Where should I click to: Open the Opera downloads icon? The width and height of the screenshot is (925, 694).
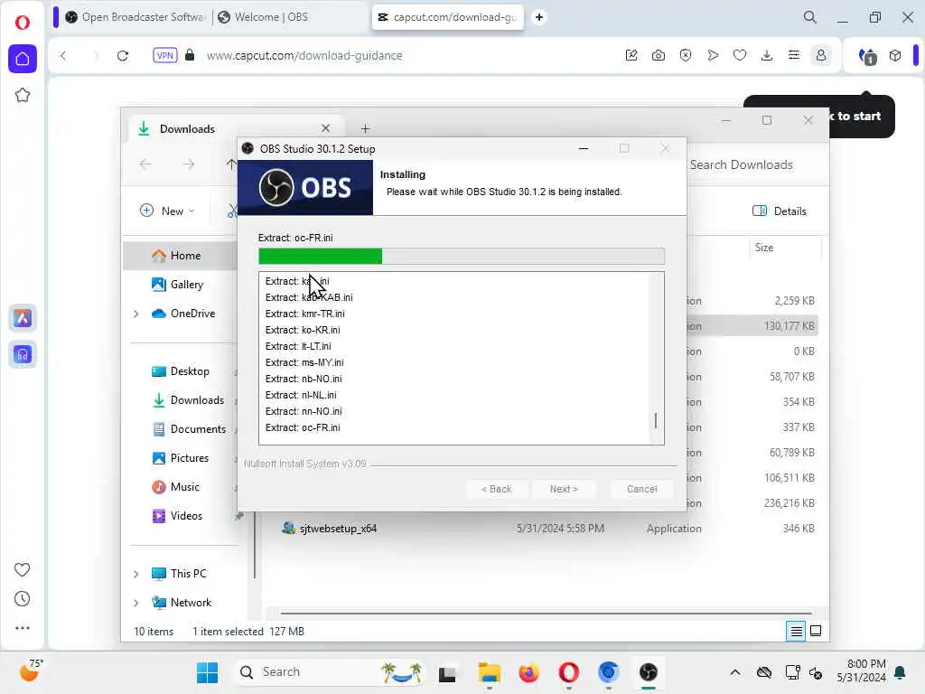(x=767, y=55)
